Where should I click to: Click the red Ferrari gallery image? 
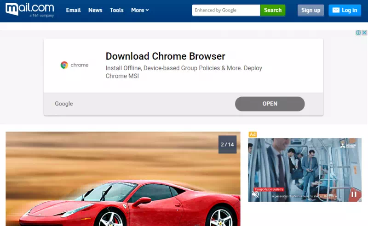pyautogui.click(x=123, y=179)
